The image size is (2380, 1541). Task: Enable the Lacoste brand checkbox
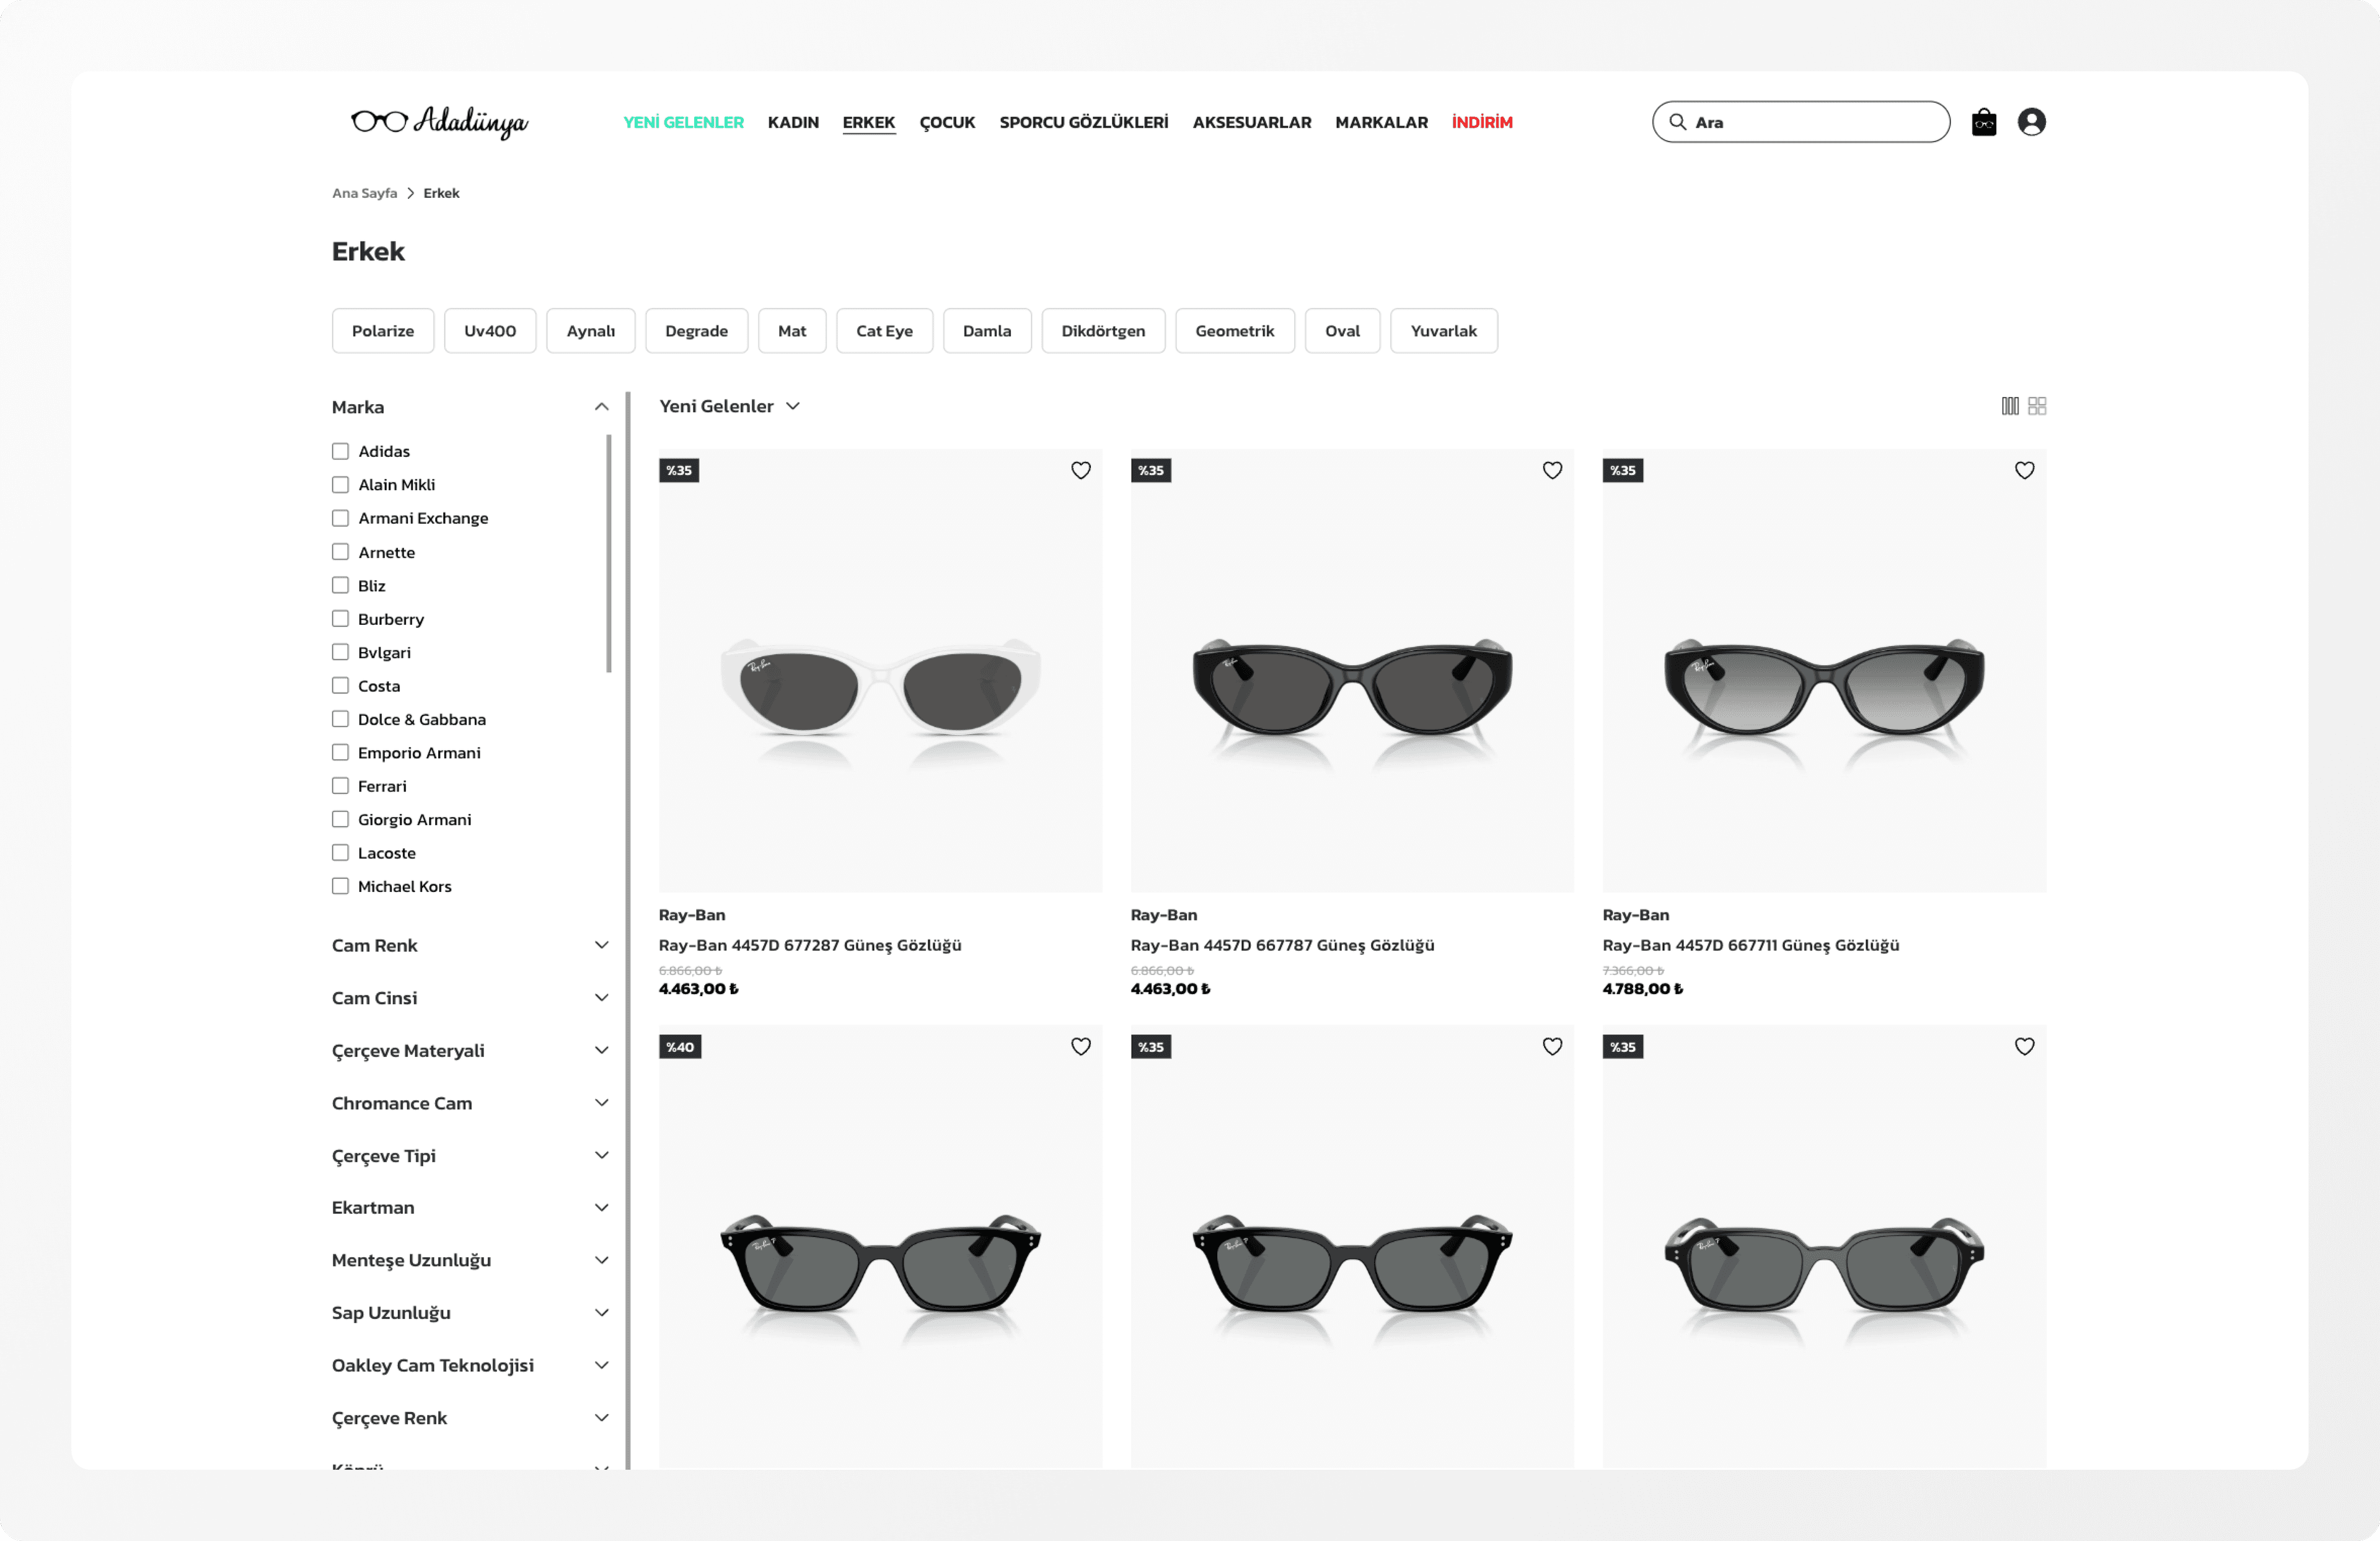(x=340, y=852)
